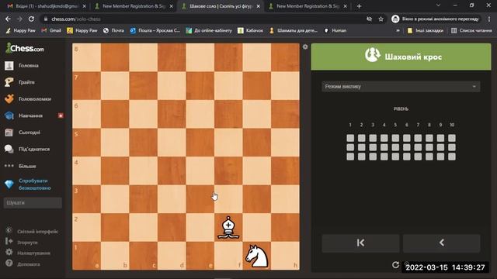
Task: Open a new browser tab
Action: pos(359,6)
